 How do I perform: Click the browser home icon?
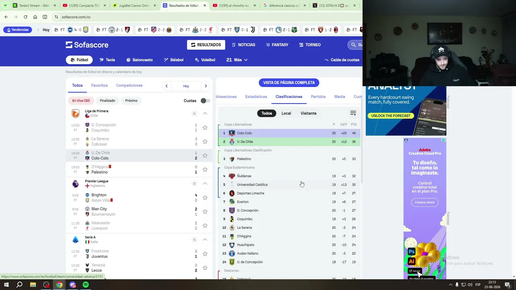(x=35, y=17)
